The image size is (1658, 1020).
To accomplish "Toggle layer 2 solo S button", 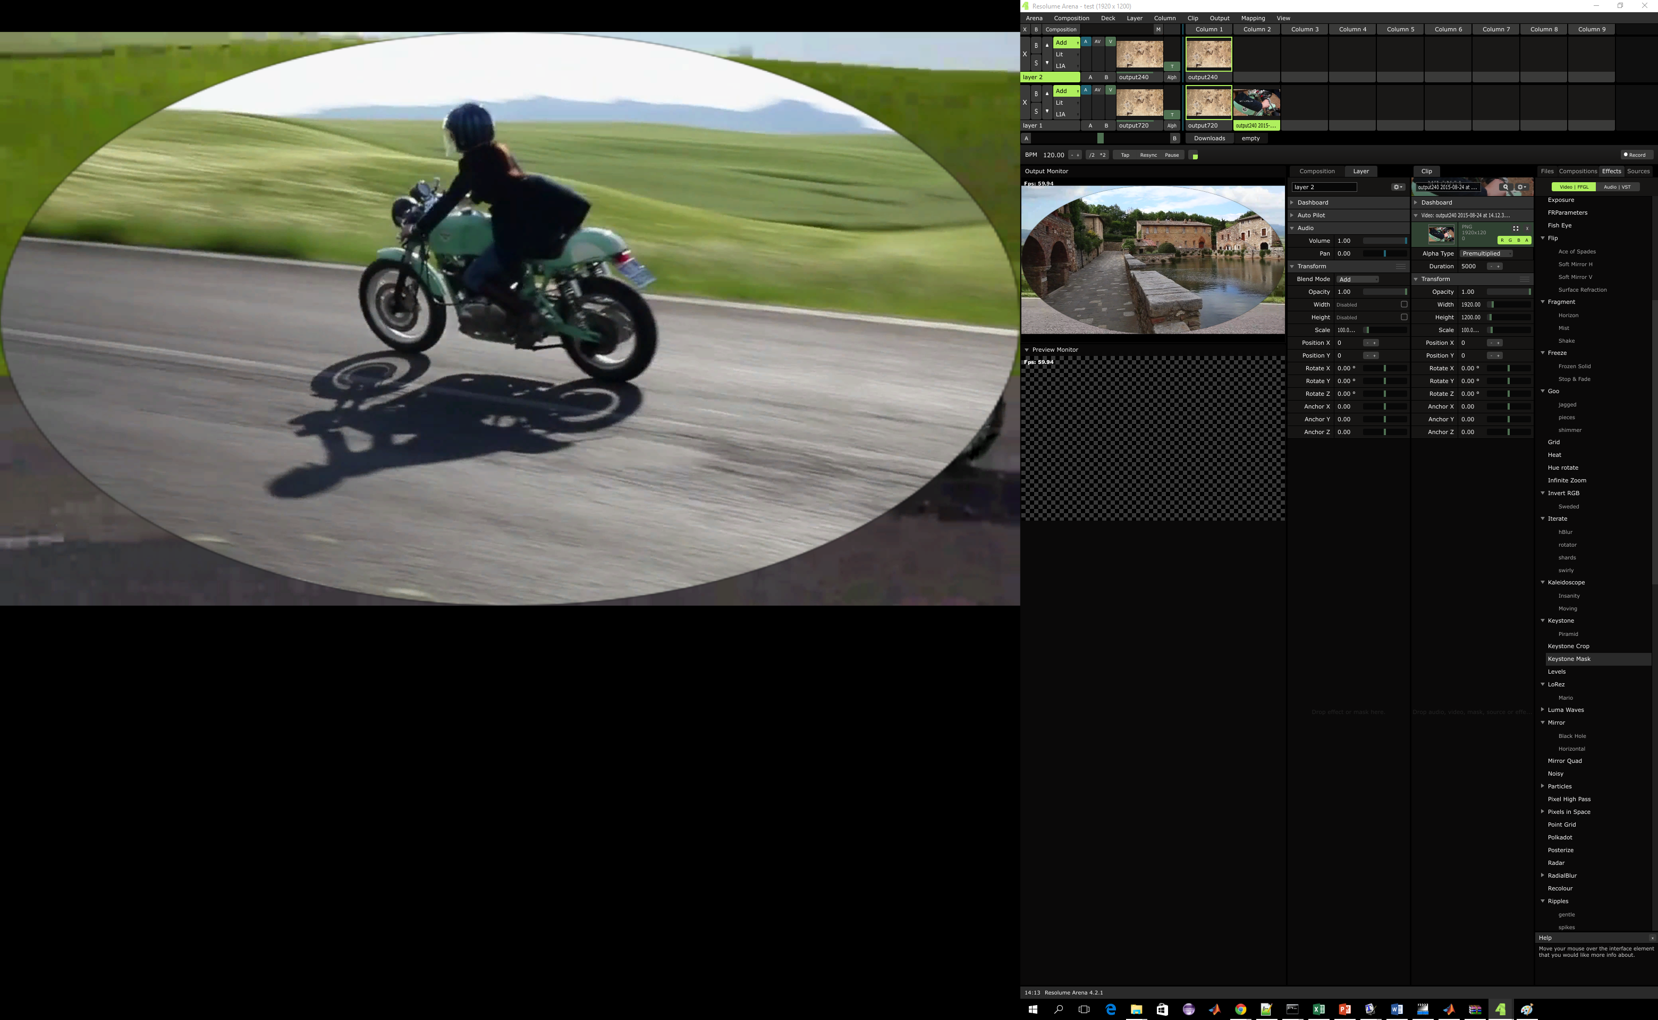I will click(x=1036, y=63).
